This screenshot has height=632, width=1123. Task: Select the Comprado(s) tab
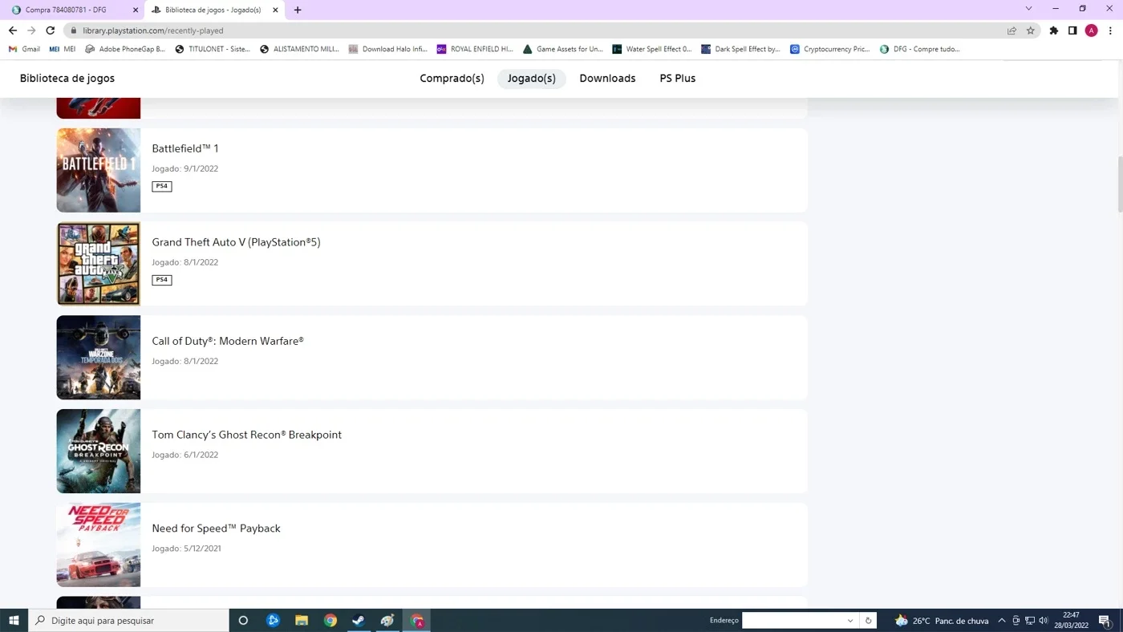click(452, 79)
